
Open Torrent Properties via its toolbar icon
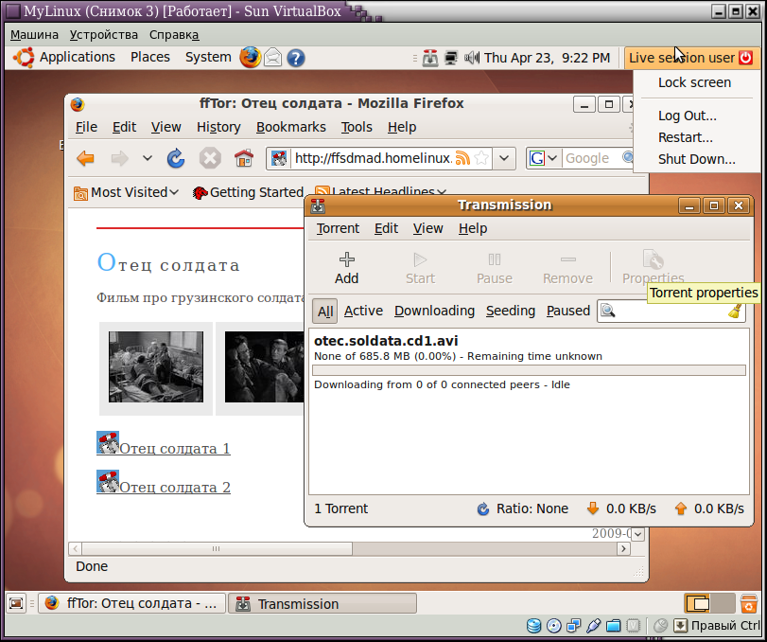[x=654, y=260]
